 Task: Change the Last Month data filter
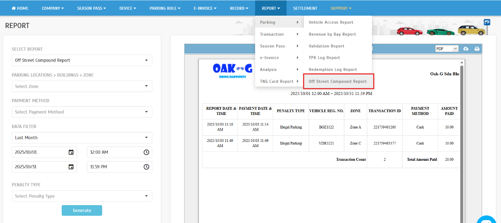[x=82, y=138]
